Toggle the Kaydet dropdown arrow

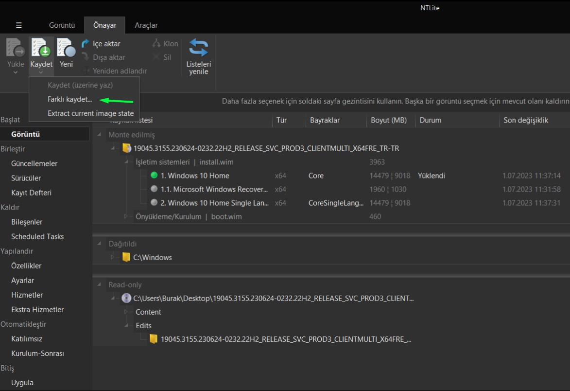pyautogui.click(x=41, y=72)
